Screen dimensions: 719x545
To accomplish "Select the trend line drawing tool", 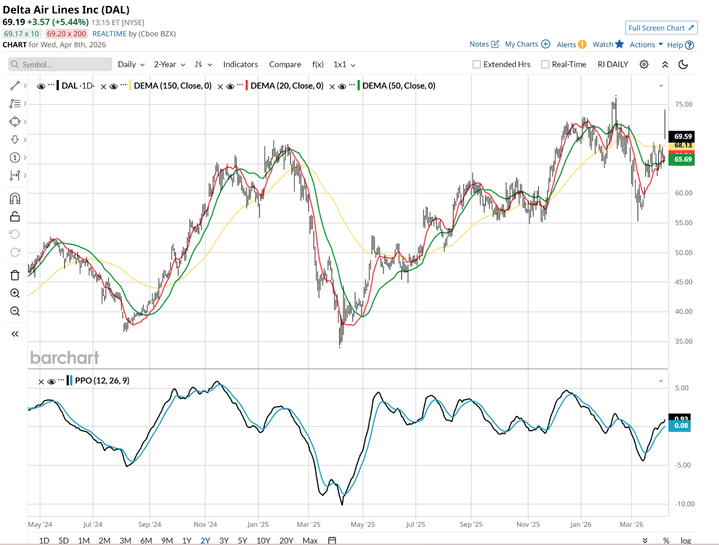I will point(15,86).
